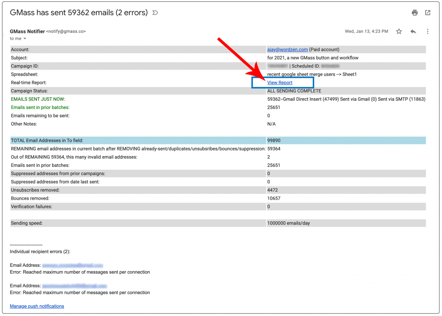Open the View Report link
The height and width of the screenshot is (316, 442).
[280, 83]
